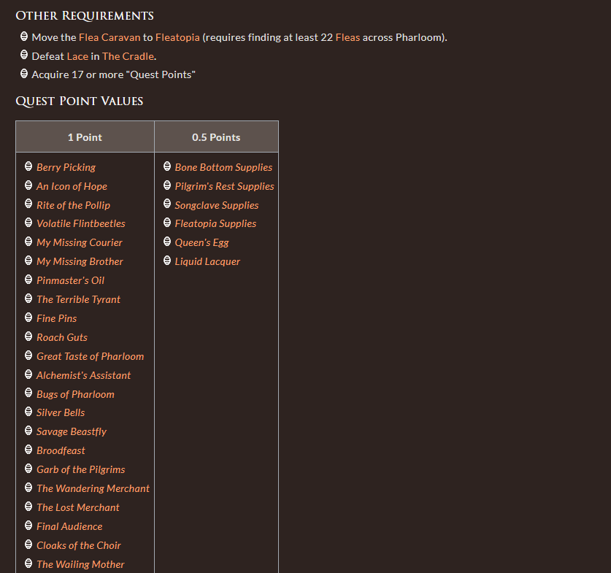Open Alchemist's Assistant quest
611x573 pixels.
click(x=83, y=375)
